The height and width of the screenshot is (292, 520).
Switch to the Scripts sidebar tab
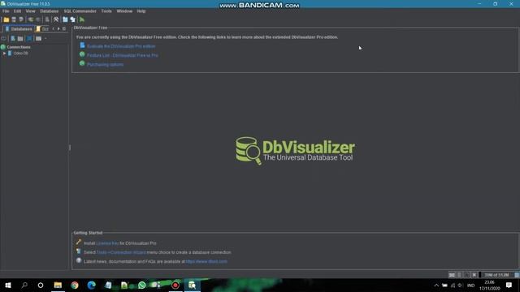point(42,29)
